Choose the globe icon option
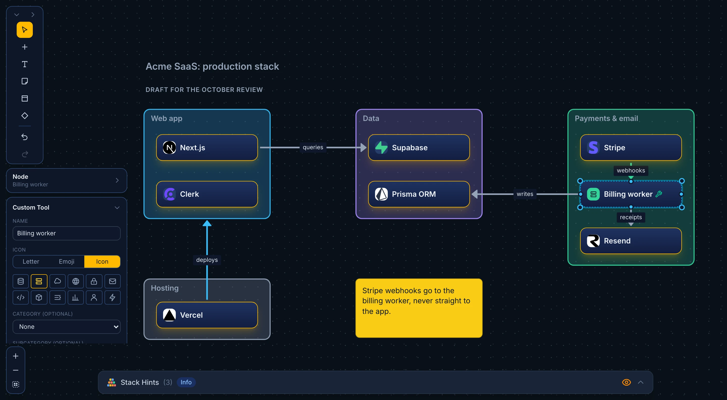This screenshot has width=727, height=400. point(76,281)
